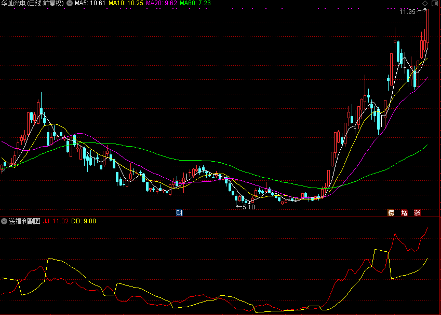Click the 5.10 low price label
Viewport: 441px width, 315px height.
point(249,207)
